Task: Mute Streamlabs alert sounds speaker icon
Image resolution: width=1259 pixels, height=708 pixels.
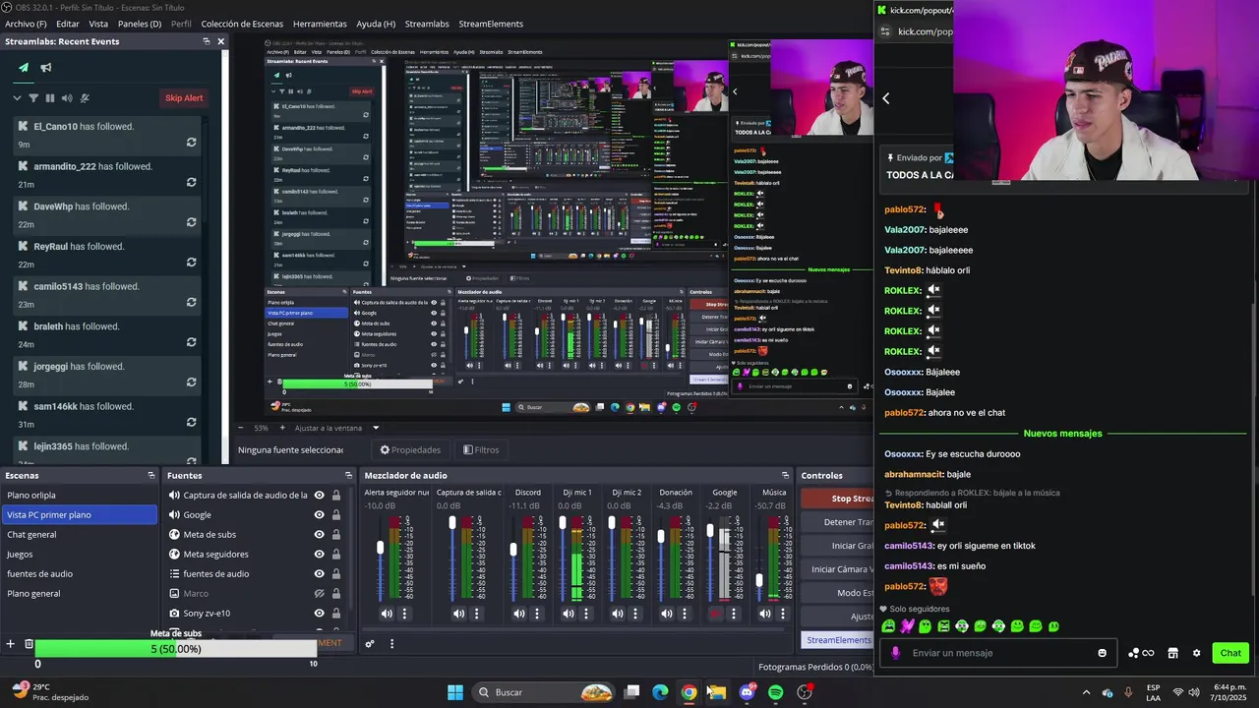Action: 67,98
